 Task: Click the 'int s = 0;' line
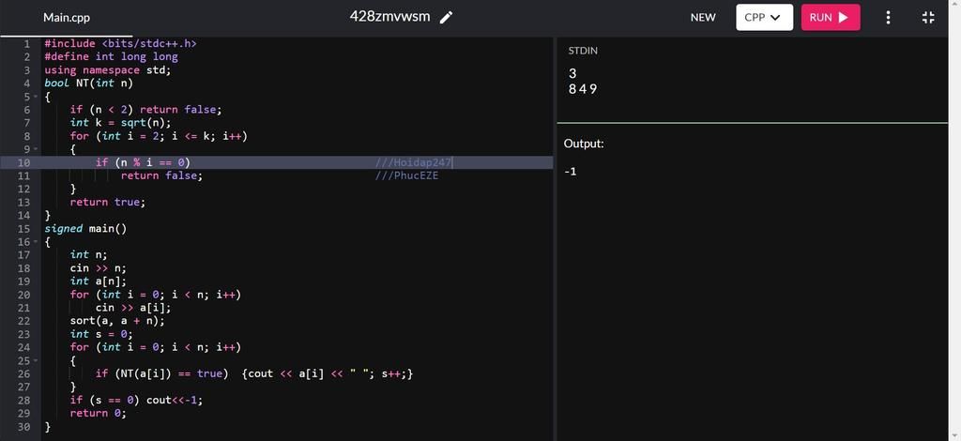[x=101, y=334]
